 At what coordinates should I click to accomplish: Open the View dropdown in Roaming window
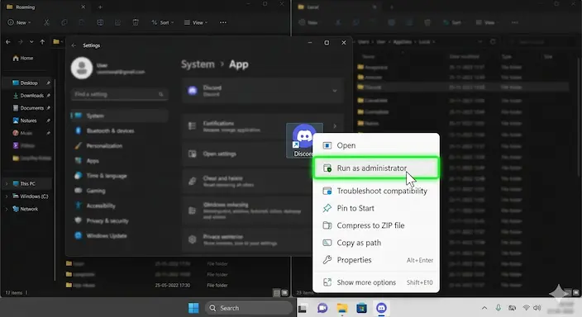196,22
